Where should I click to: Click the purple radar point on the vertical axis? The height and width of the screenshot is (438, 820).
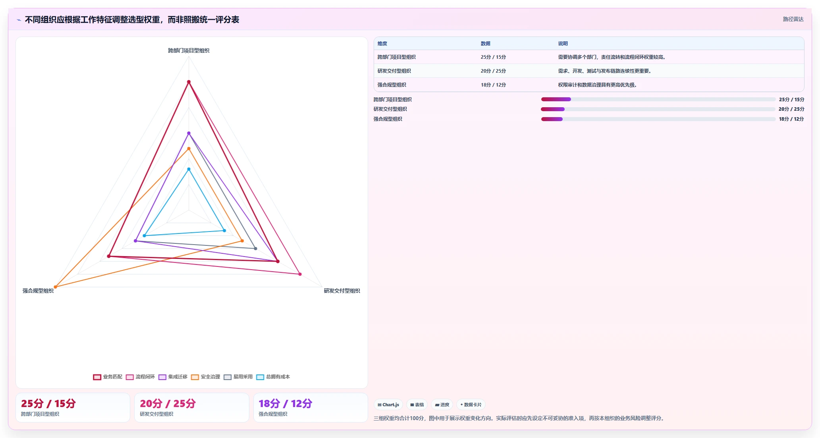click(x=189, y=133)
